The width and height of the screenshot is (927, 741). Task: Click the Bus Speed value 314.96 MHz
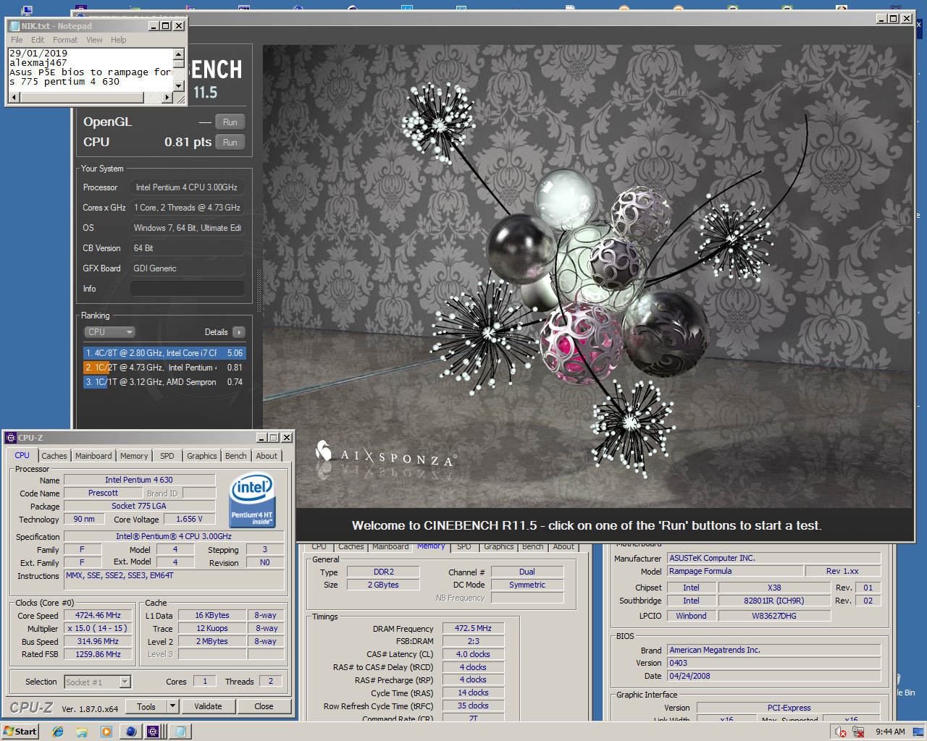98,642
